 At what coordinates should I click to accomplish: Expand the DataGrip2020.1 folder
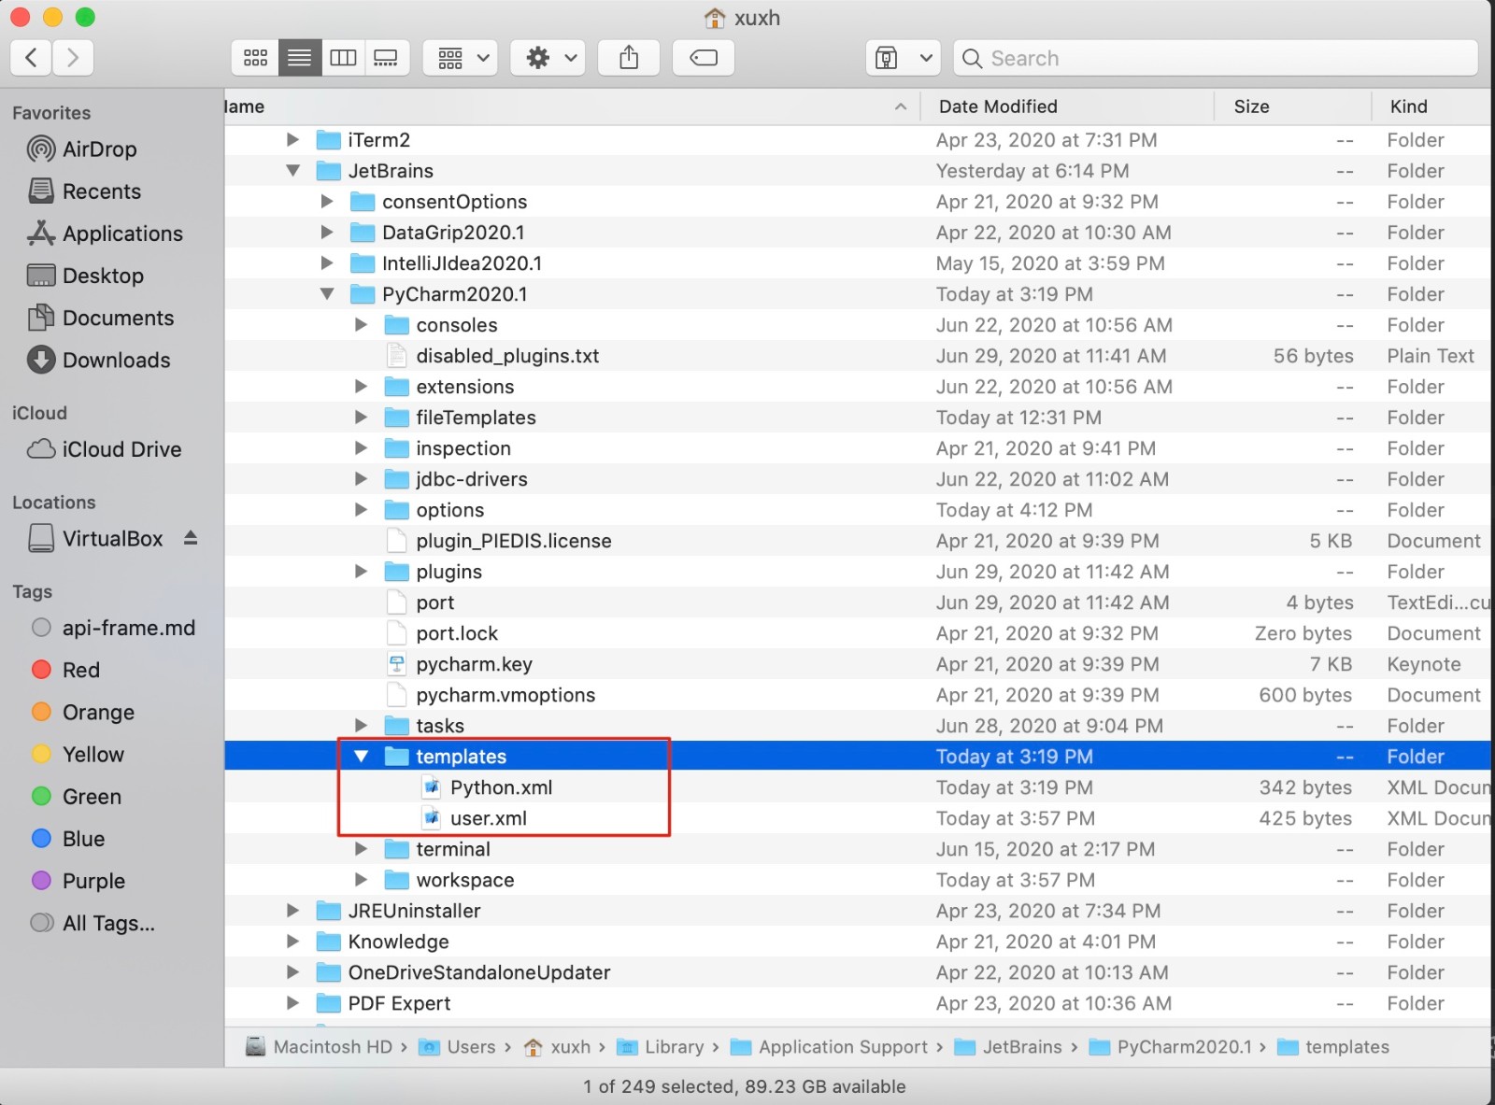click(327, 233)
